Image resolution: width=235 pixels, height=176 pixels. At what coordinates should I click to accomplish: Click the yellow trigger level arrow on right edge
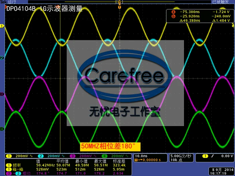233,26
